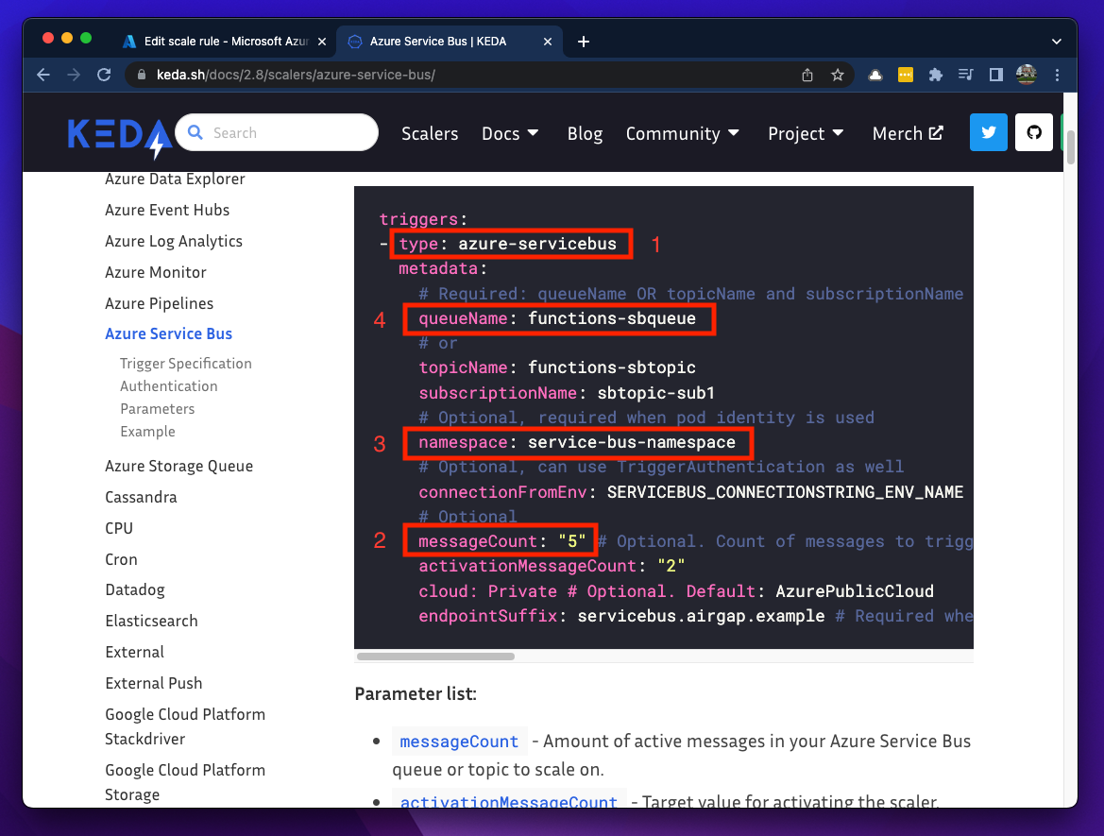
Task: Jump to Trigger Specification section
Action: 185,364
